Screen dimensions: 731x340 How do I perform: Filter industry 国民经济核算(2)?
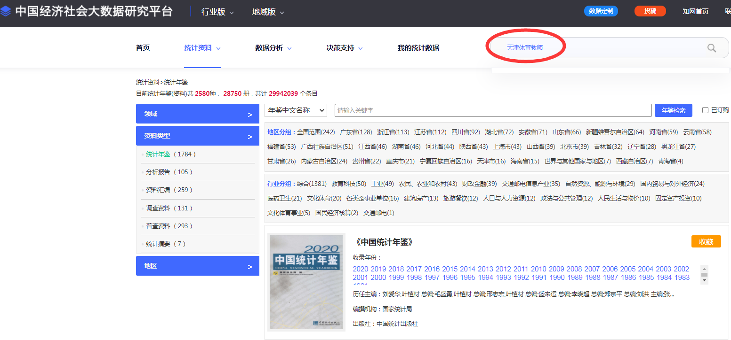click(337, 213)
